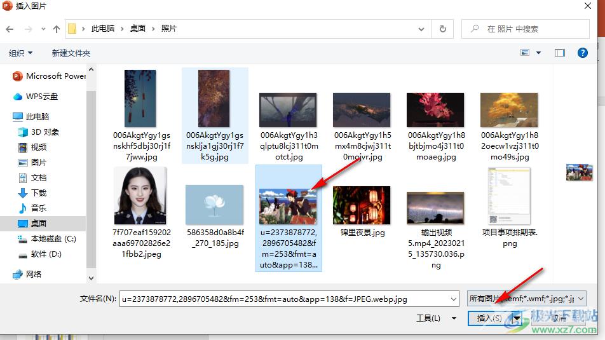This screenshot has height=340, width=605.
Task: Open 音乐 folder in sidebar
Action: point(32,208)
